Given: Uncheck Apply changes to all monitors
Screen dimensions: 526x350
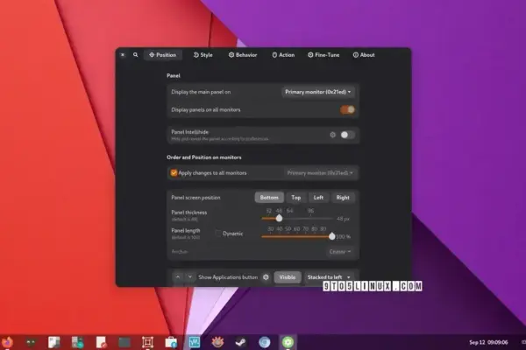Looking at the screenshot, I should [174, 173].
